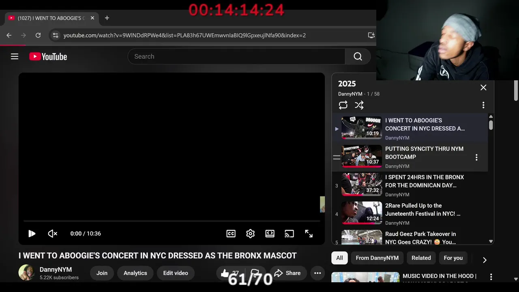Viewport: 519px width, 292px height.
Task: Go to YouTube home via logo
Action: [48, 57]
